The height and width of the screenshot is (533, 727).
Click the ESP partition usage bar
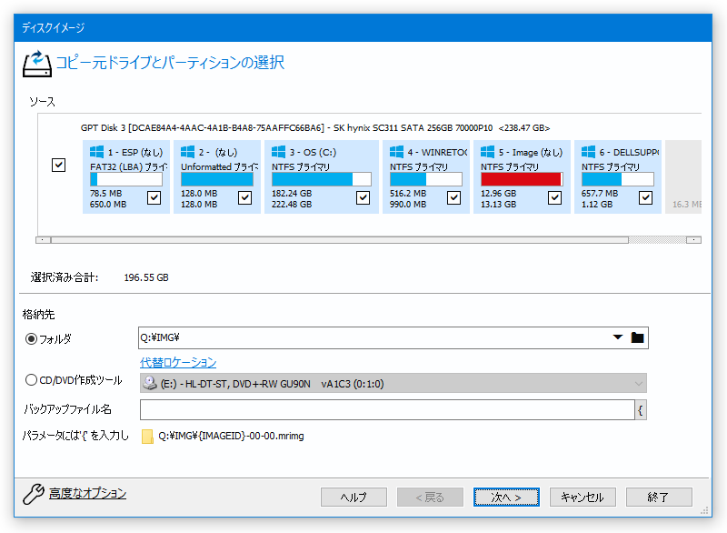(x=126, y=179)
